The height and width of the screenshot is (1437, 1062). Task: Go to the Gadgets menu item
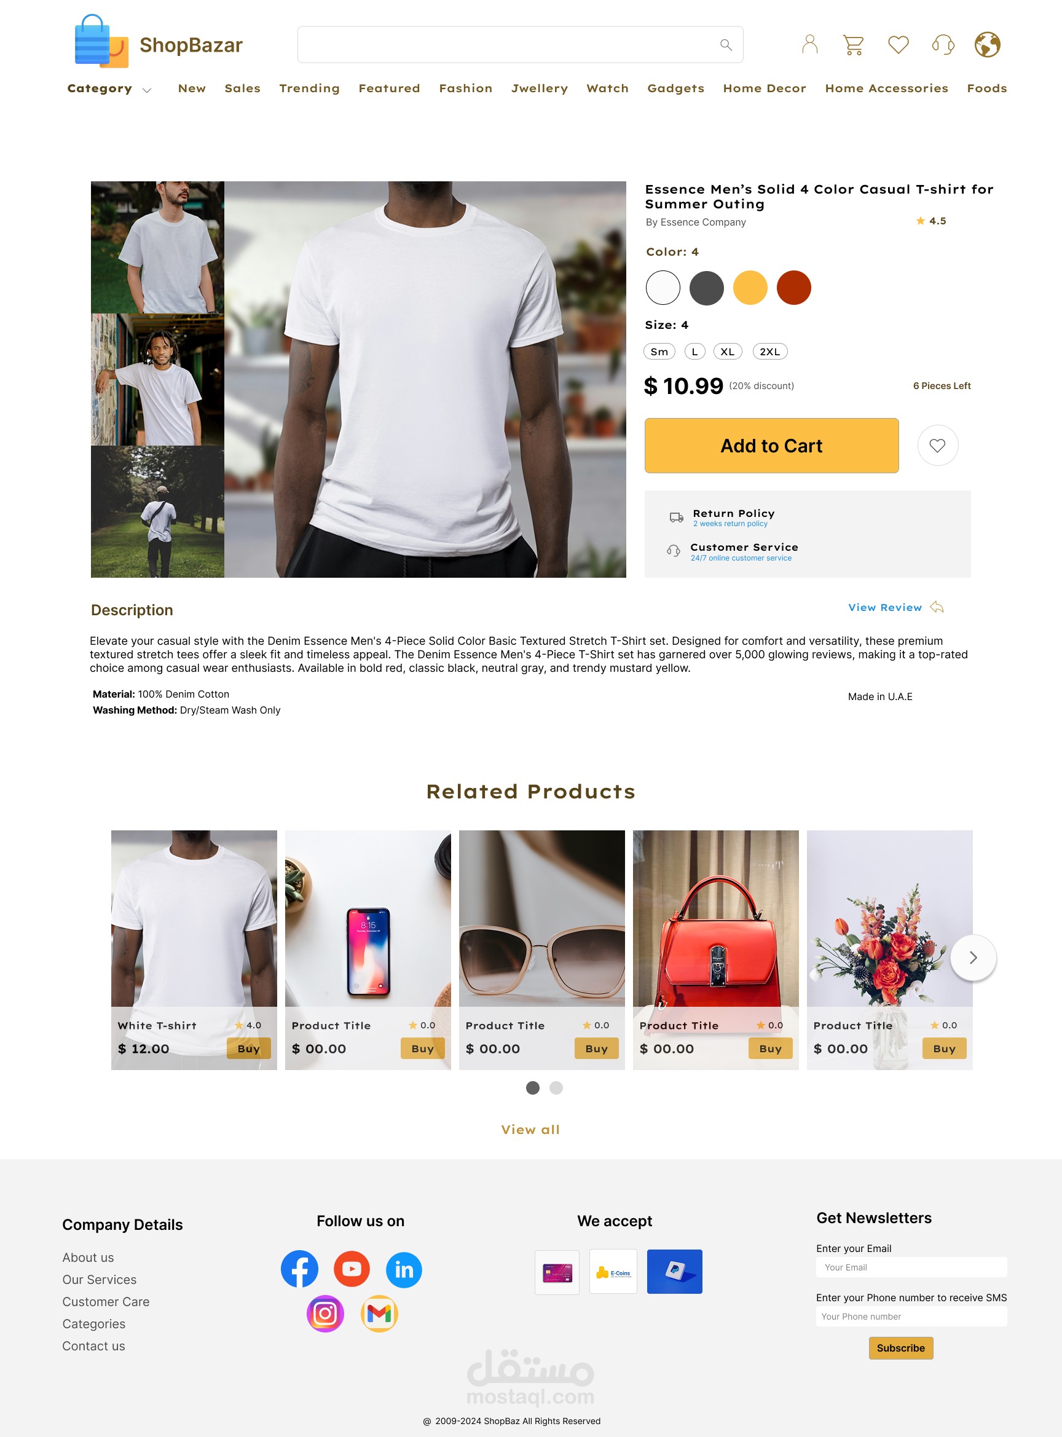(x=675, y=89)
